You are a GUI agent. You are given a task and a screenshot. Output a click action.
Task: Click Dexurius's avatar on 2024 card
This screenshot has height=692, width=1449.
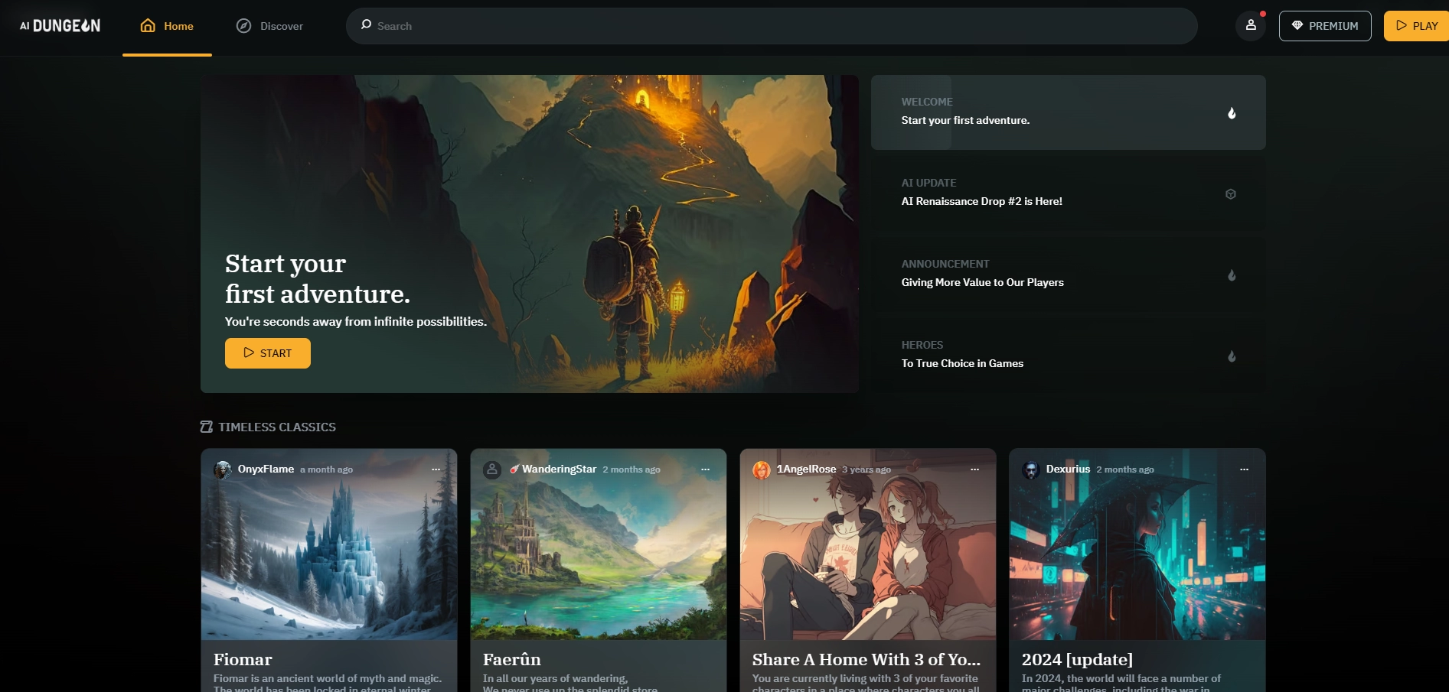1031,469
